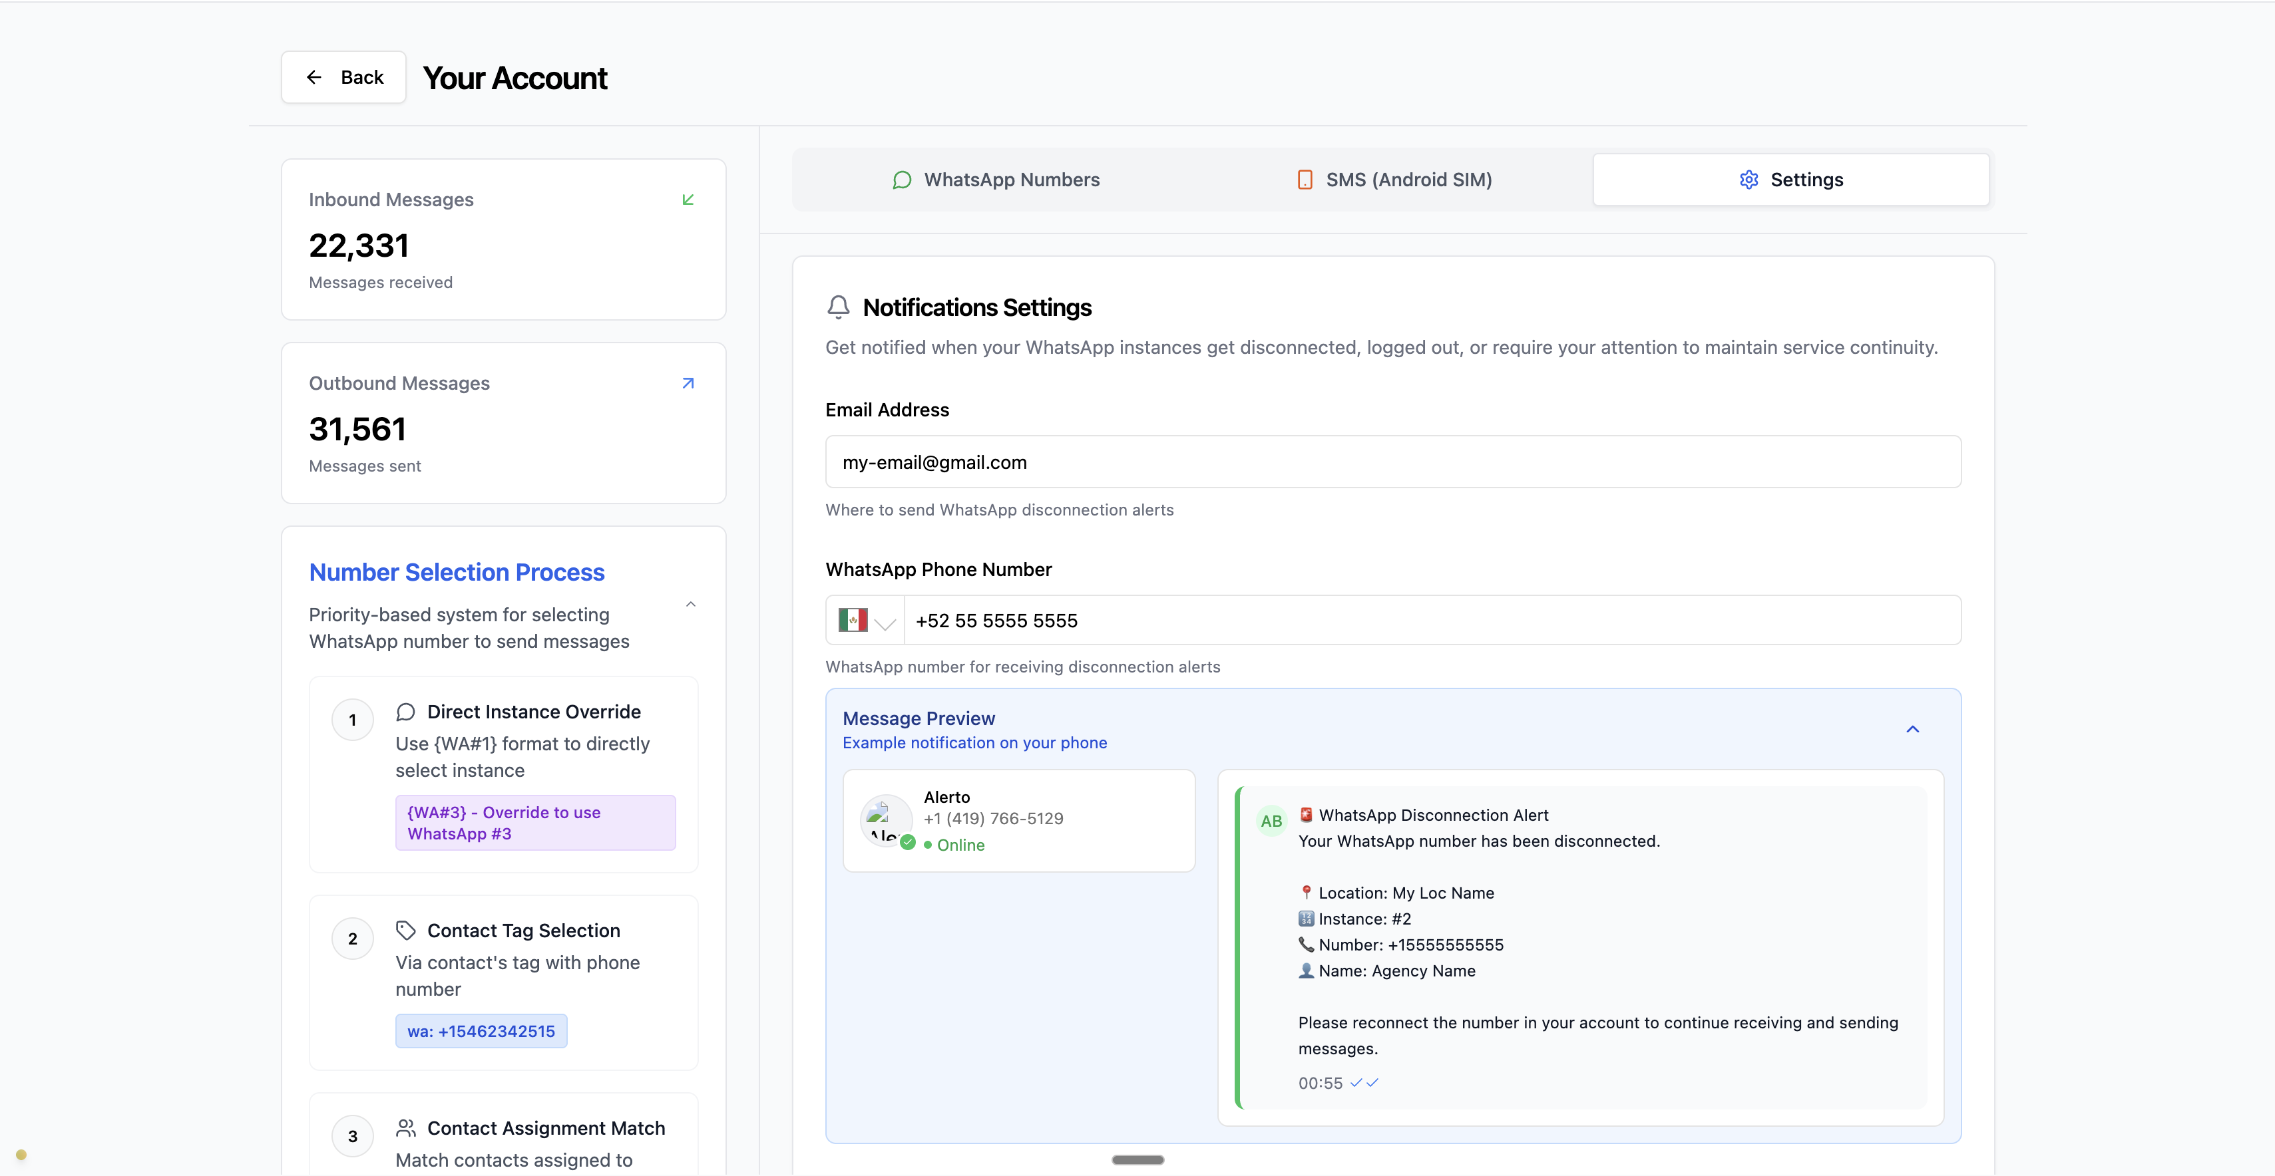This screenshot has height=1176, width=2275.
Task: Click the WhatsApp speech bubble icon on WhatsApp Numbers tab
Action: tap(902, 179)
